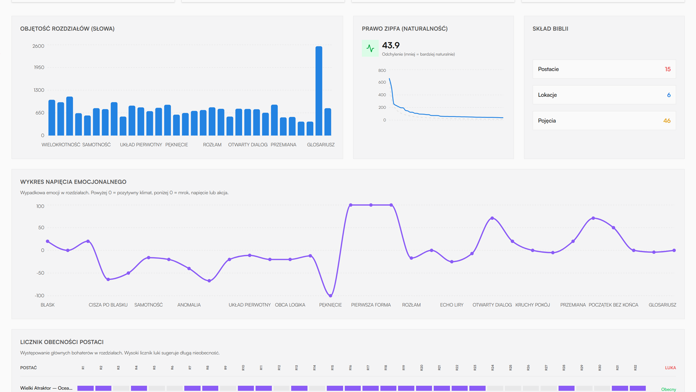The image size is (696, 392).
Task: Click the KRUCHY POKÓJ axis label
Action: (x=533, y=305)
